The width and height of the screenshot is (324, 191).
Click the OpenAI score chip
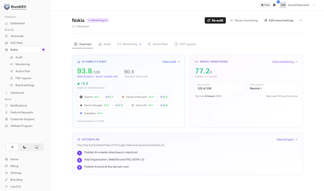97,97
